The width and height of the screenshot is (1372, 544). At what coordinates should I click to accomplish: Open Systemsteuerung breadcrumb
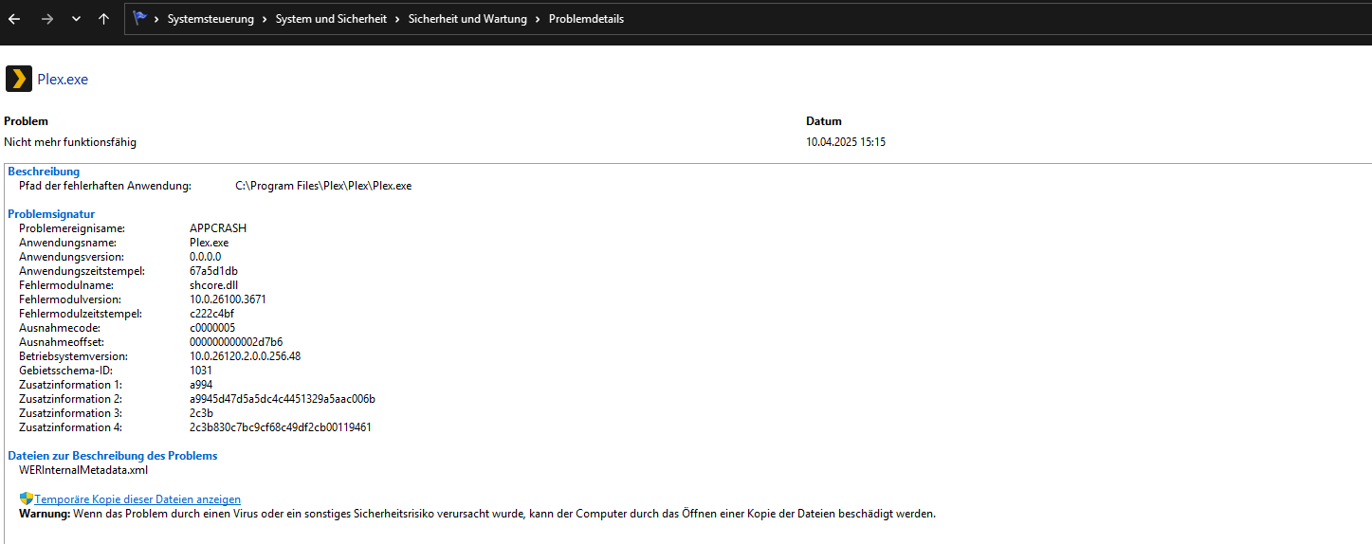tap(210, 19)
